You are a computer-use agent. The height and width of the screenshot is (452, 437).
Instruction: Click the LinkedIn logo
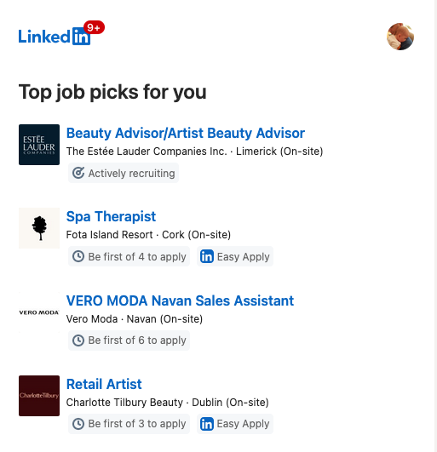click(55, 37)
